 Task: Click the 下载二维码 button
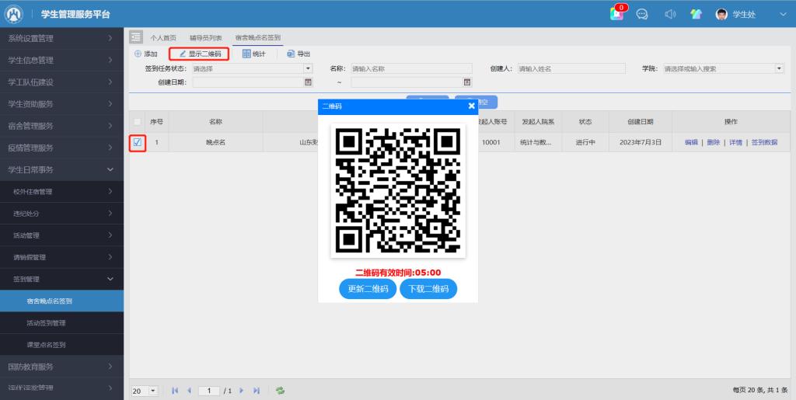(428, 289)
